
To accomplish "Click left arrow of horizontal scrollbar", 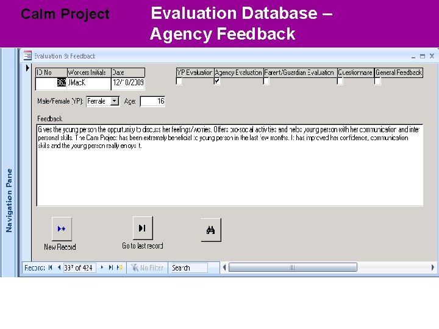I will click(224, 267).
